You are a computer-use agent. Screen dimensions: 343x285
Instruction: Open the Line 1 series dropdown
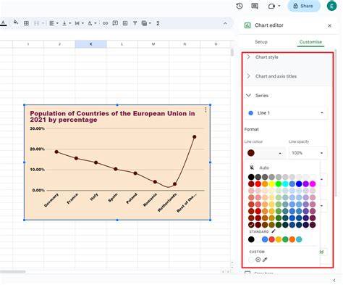[287, 113]
